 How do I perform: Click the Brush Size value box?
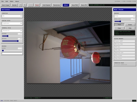[133, 19]
